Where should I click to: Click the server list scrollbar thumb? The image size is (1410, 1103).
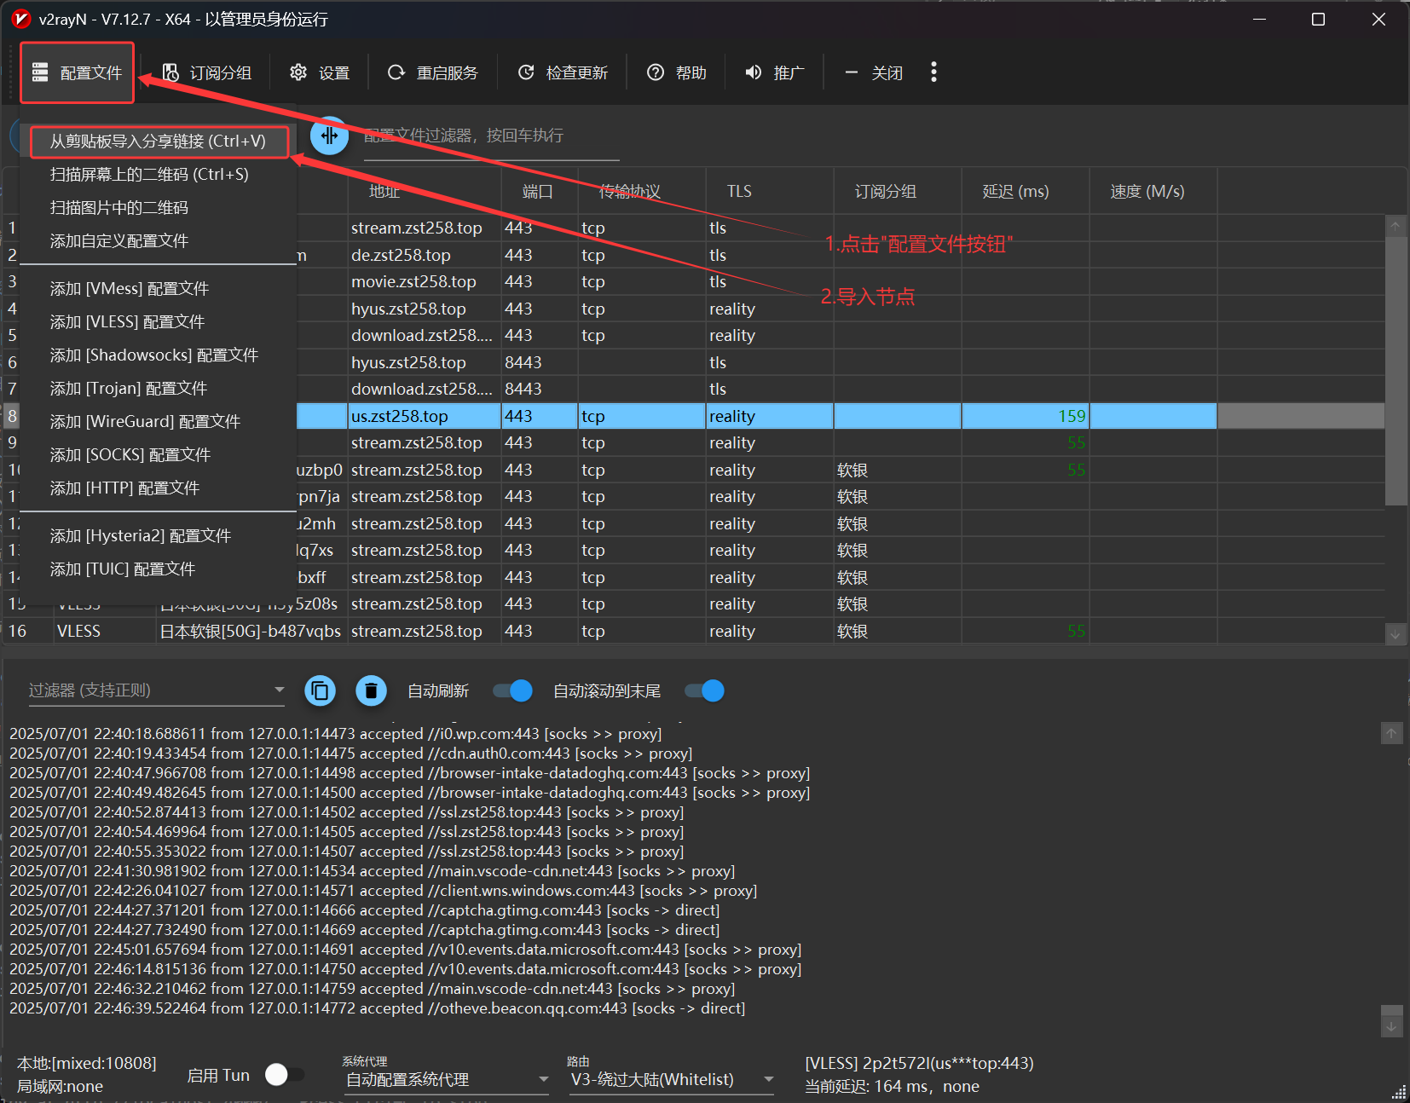pyautogui.click(x=1396, y=371)
